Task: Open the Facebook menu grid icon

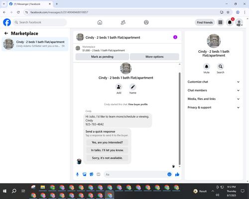Action: tap(220, 22)
